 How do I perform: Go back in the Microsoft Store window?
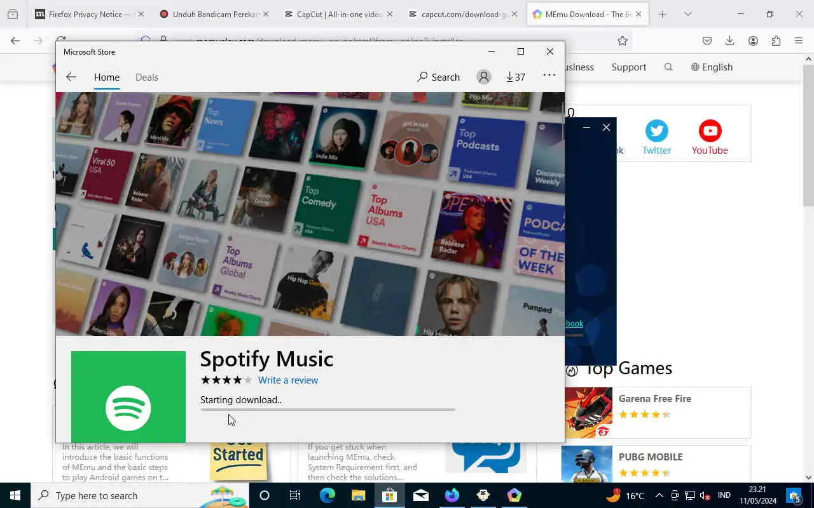point(71,77)
